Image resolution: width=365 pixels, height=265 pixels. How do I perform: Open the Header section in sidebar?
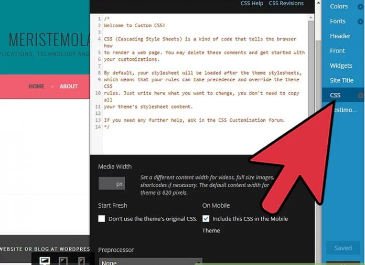coord(340,36)
